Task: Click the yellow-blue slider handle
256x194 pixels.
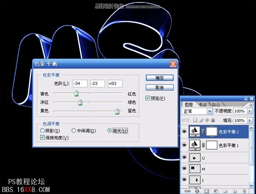Action: click(x=117, y=112)
